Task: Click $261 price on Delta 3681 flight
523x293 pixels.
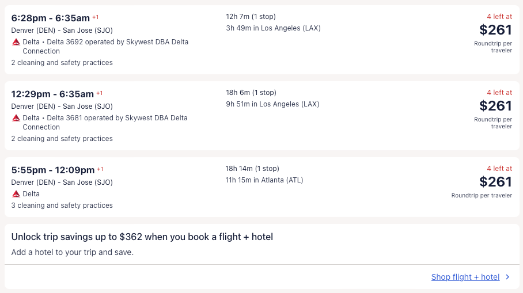Action: (x=495, y=106)
